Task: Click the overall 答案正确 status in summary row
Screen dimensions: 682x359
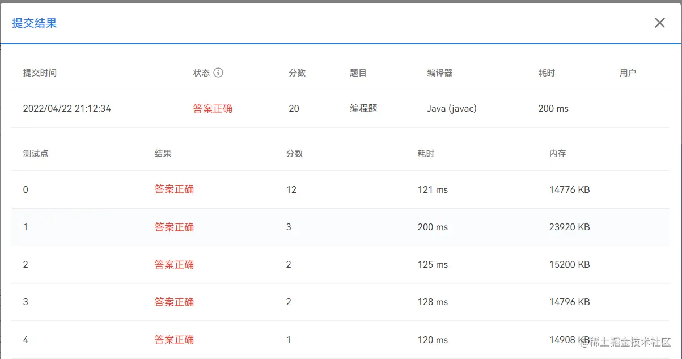Action: click(213, 108)
